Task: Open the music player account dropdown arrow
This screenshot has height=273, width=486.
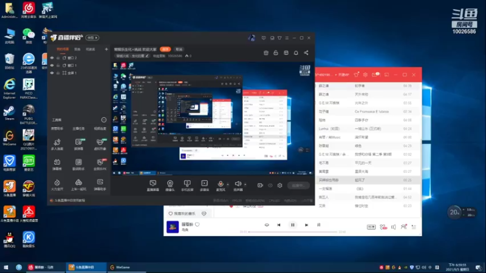Action: [x=336, y=75]
